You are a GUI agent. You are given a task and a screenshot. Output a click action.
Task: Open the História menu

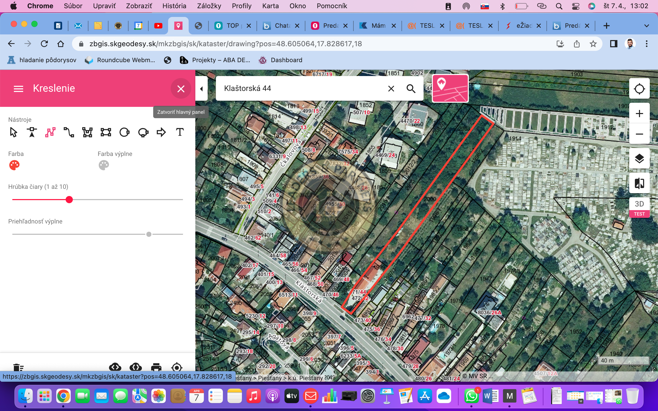pos(174,6)
